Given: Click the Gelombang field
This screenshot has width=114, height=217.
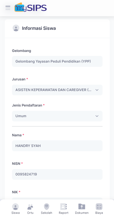Looking at the screenshot, I should [57, 61].
